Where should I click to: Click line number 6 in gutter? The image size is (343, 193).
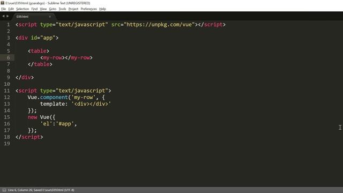click(x=9, y=57)
